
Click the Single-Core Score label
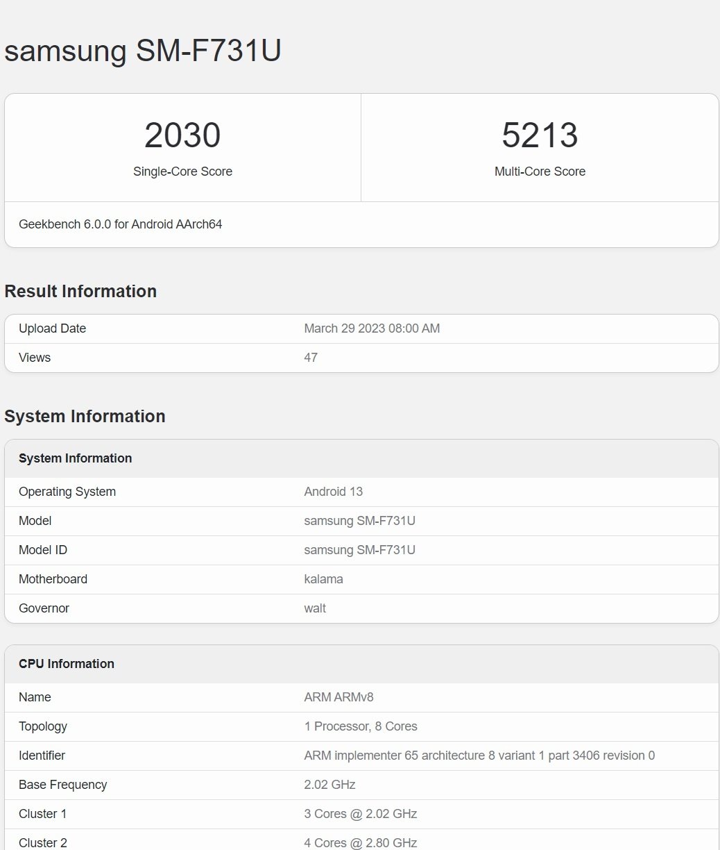[182, 172]
